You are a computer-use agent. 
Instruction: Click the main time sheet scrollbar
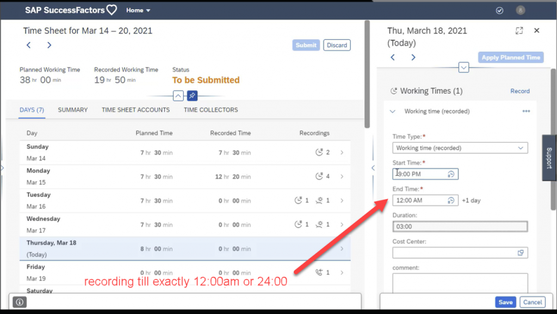coord(367,74)
